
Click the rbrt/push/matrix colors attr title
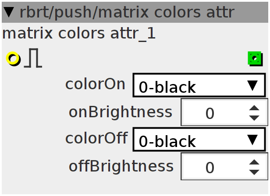coord(127,13)
